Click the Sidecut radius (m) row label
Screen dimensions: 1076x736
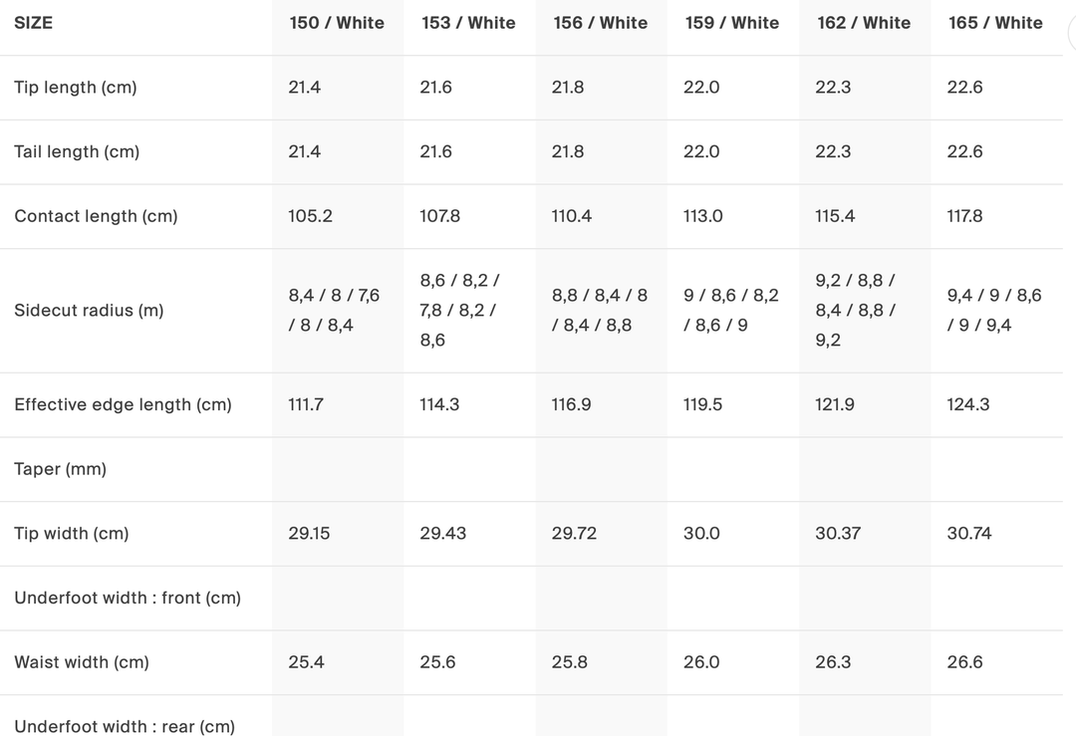pyautogui.click(x=89, y=311)
